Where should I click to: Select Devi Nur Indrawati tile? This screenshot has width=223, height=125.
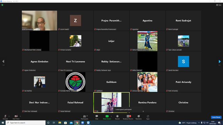39,102
